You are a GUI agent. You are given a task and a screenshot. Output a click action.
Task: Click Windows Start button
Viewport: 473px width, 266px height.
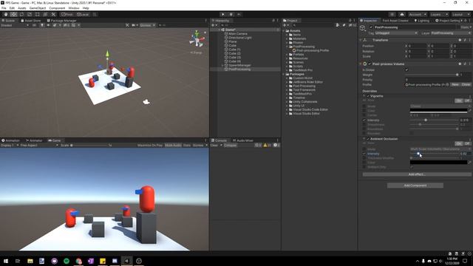click(6, 261)
